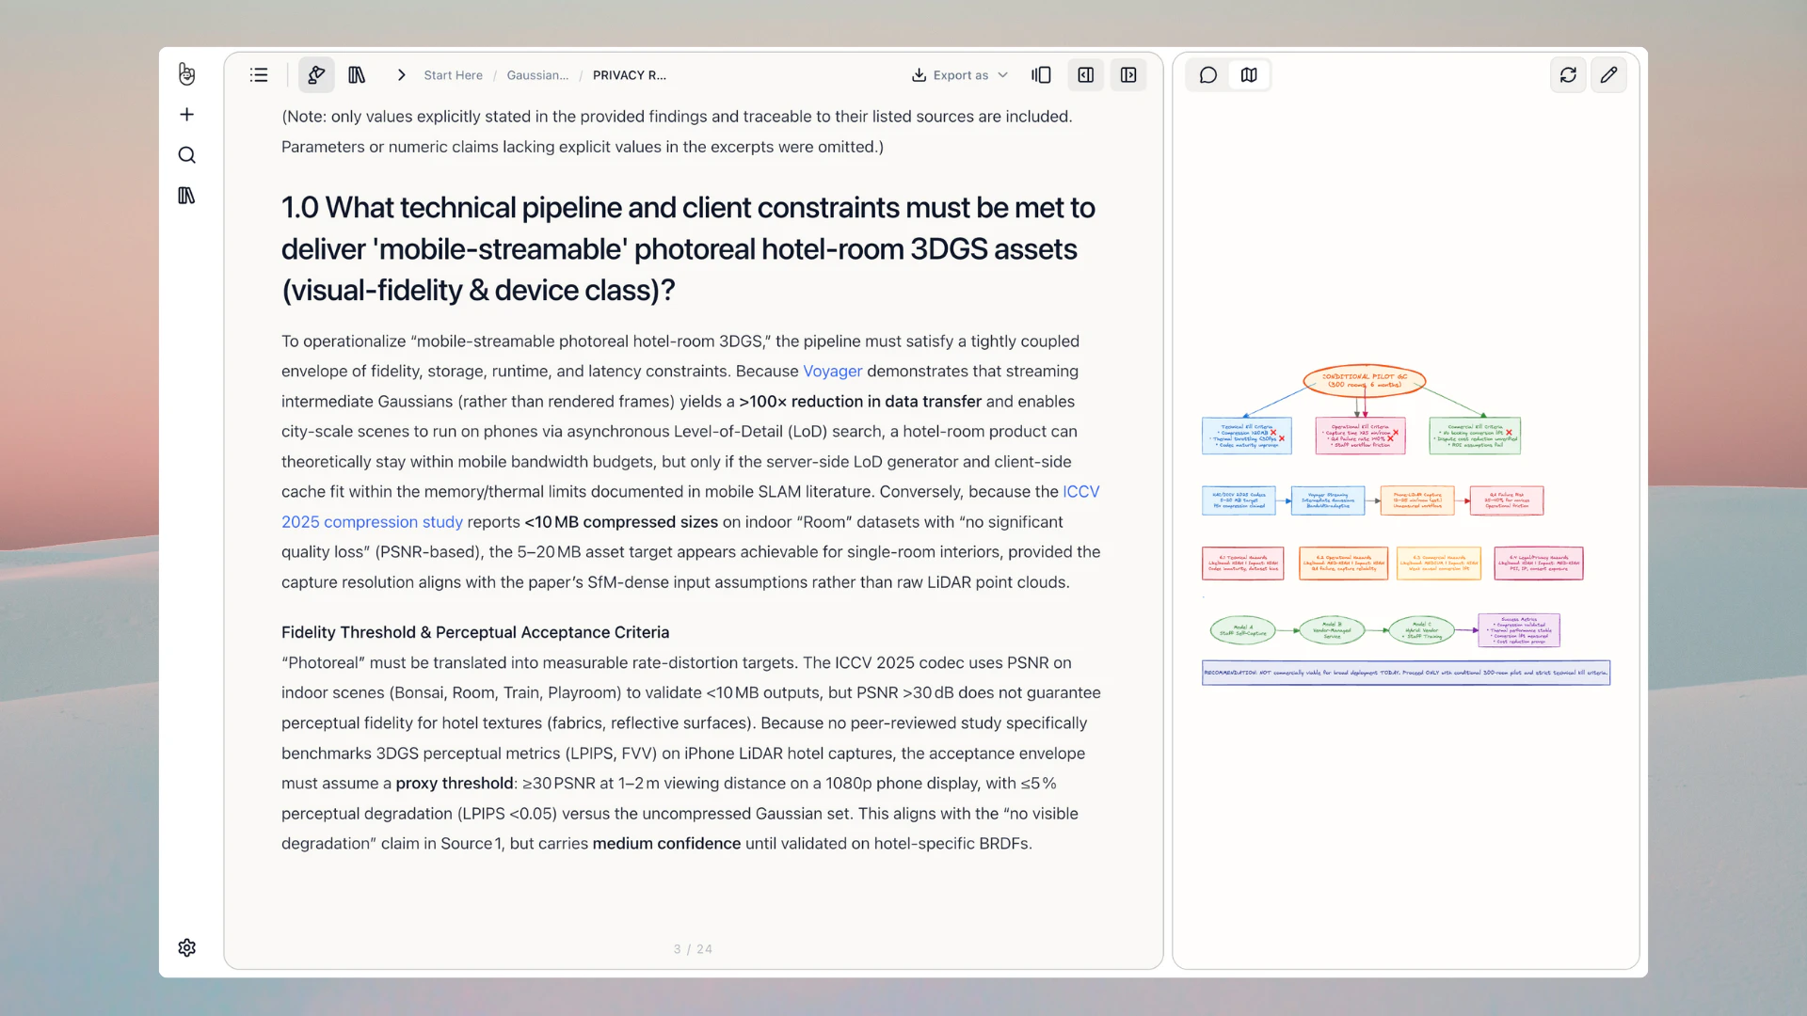Click the refresh diagram icon
Screen dimensions: 1807x1016
point(1568,75)
